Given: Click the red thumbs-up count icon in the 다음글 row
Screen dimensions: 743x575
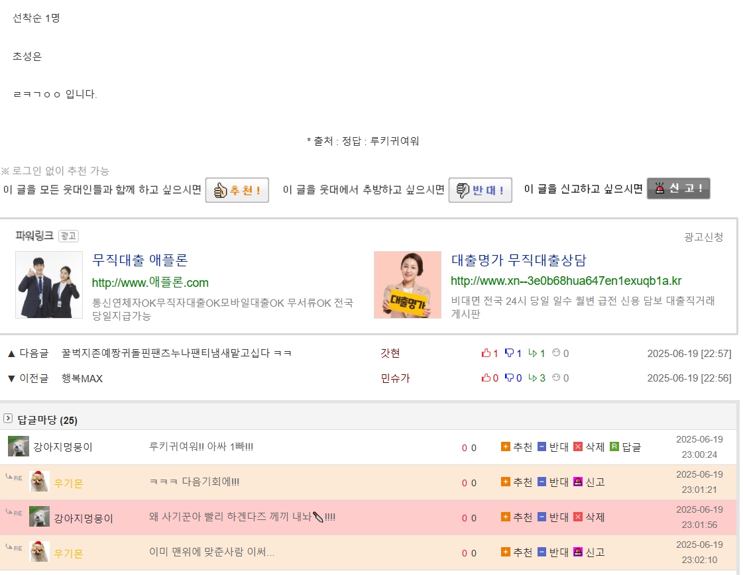Looking at the screenshot, I should click(x=486, y=353).
